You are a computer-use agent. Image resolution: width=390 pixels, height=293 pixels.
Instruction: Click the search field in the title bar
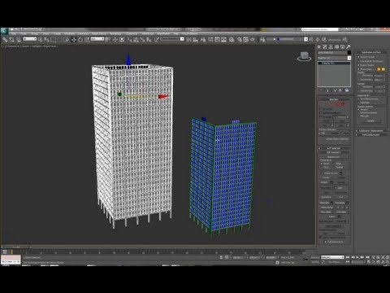[x=319, y=29]
